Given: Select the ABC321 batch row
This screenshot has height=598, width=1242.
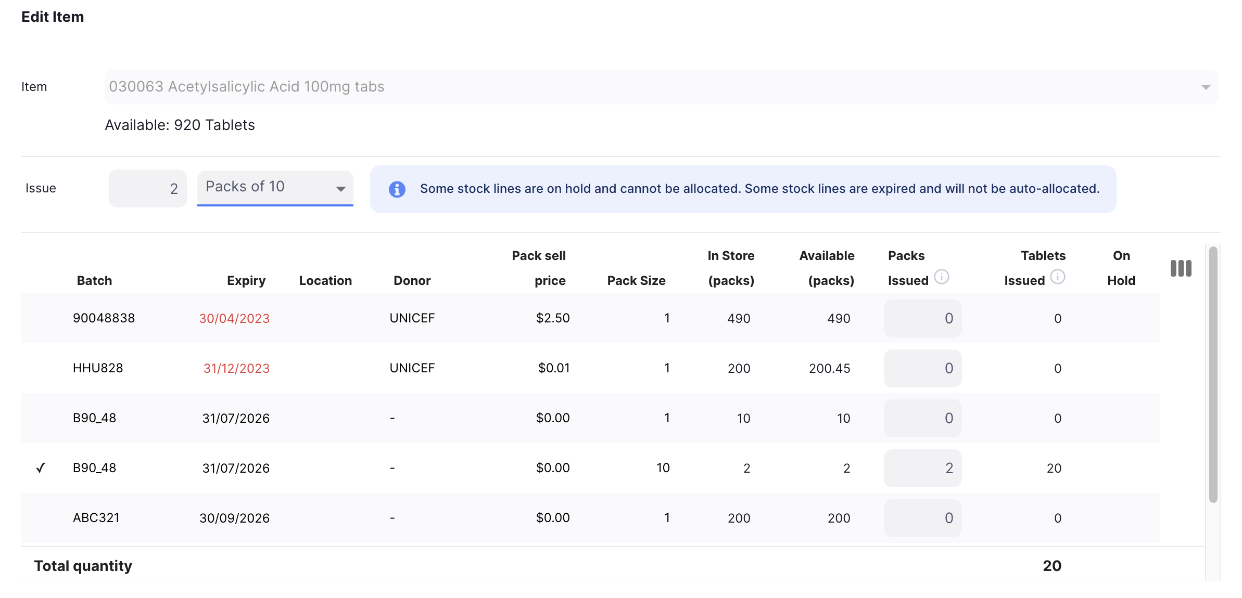Looking at the screenshot, I should pyautogui.click(x=591, y=518).
